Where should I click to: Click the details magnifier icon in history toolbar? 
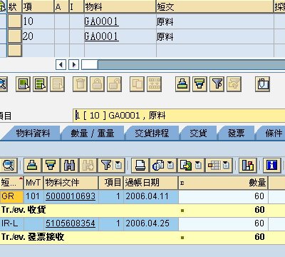(x=9, y=165)
